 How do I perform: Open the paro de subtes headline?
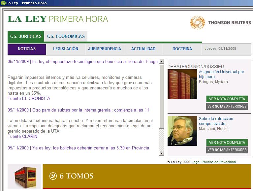click(x=78, y=110)
